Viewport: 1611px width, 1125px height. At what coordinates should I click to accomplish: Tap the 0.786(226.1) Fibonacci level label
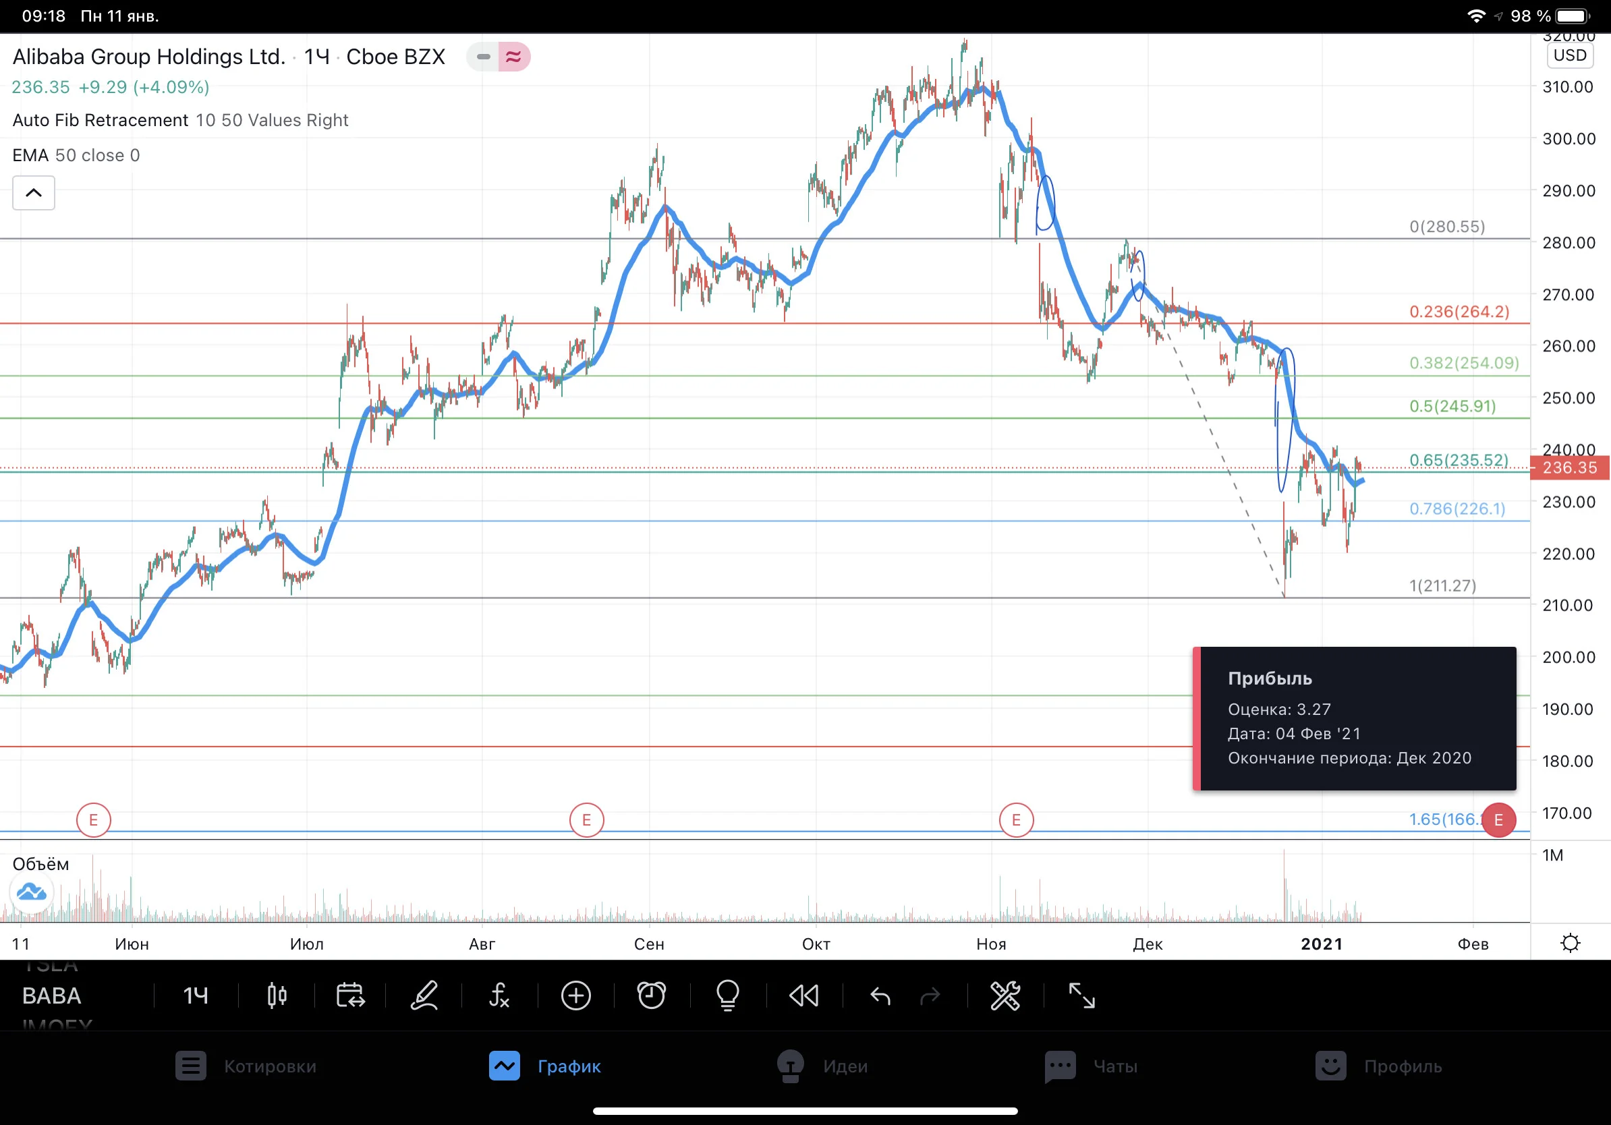tap(1457, 509)
